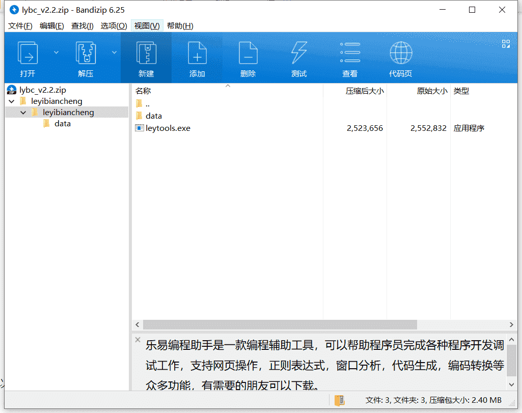Viewport: 522px width, 413px height.
Task: Click the horizontal scrollbar thumb in file list
Action: 280,324
